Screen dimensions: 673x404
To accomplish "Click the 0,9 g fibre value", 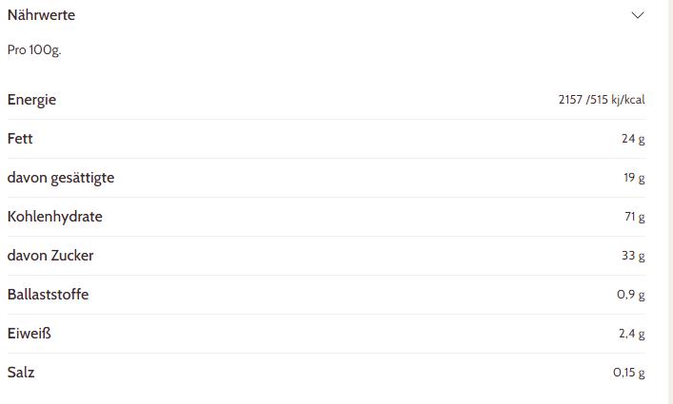I will click(x=631, y=295).
